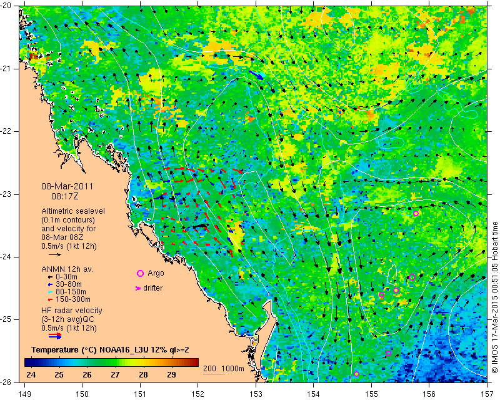Click the 'HF radar velocity' legend text
The width and height of the screenshot is (500, 400).
[72, 311]
